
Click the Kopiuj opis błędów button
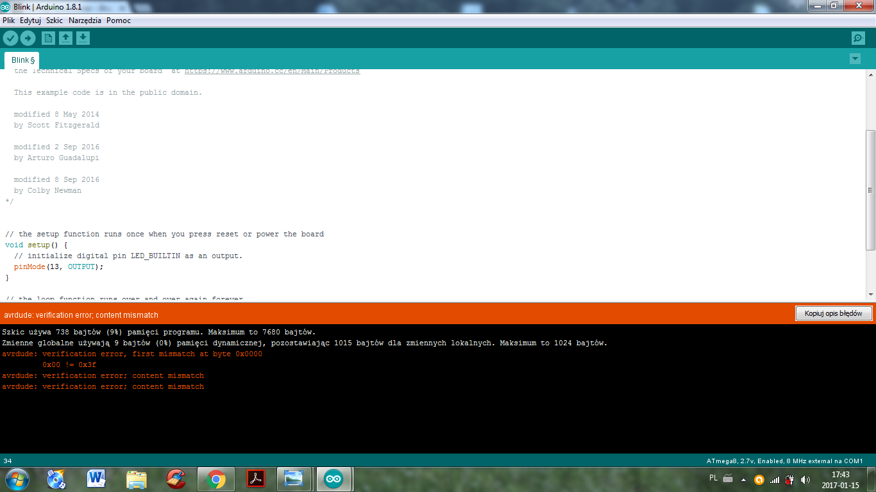[834, 313]
